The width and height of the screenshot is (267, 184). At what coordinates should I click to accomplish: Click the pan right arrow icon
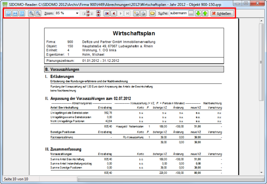tap(92, 13)
